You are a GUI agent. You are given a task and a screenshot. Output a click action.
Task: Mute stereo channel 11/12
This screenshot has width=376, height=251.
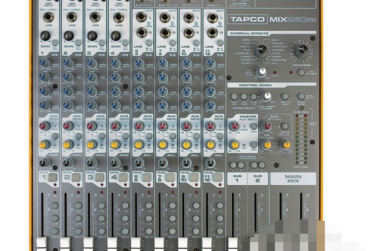218,178
